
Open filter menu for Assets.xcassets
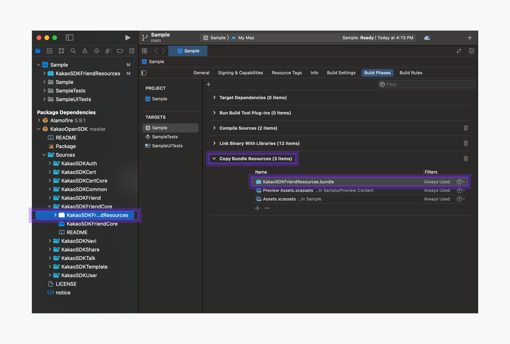coord(461,199)
